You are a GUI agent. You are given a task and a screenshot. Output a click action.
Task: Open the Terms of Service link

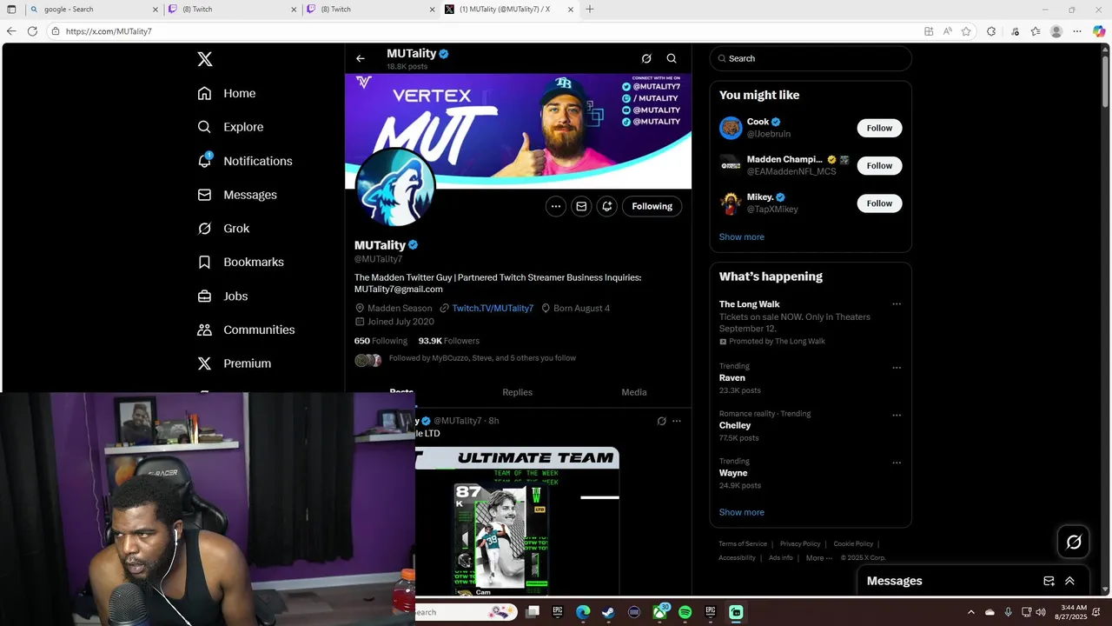click(743, 544)
